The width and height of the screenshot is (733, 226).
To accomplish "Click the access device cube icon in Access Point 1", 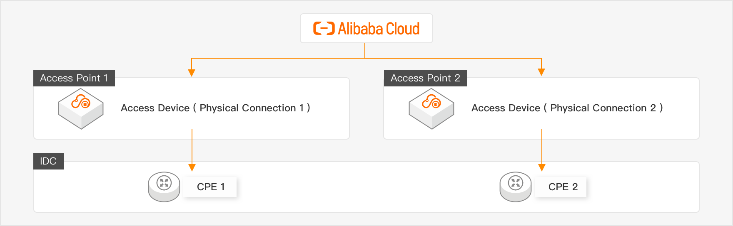I will (81, 108).
